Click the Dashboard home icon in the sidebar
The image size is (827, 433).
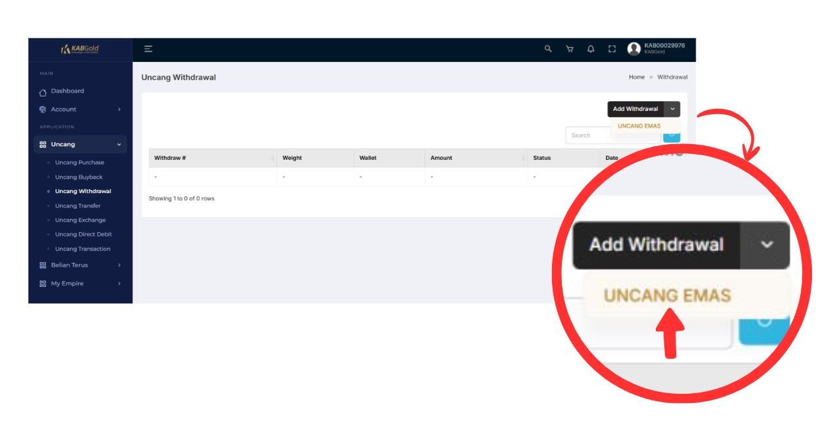pyautogui.click(x=43, y=91)
